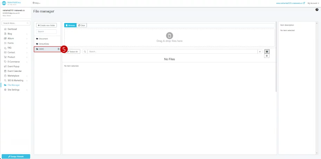
Task: Click Create new folder button
Action: point(46,25)
